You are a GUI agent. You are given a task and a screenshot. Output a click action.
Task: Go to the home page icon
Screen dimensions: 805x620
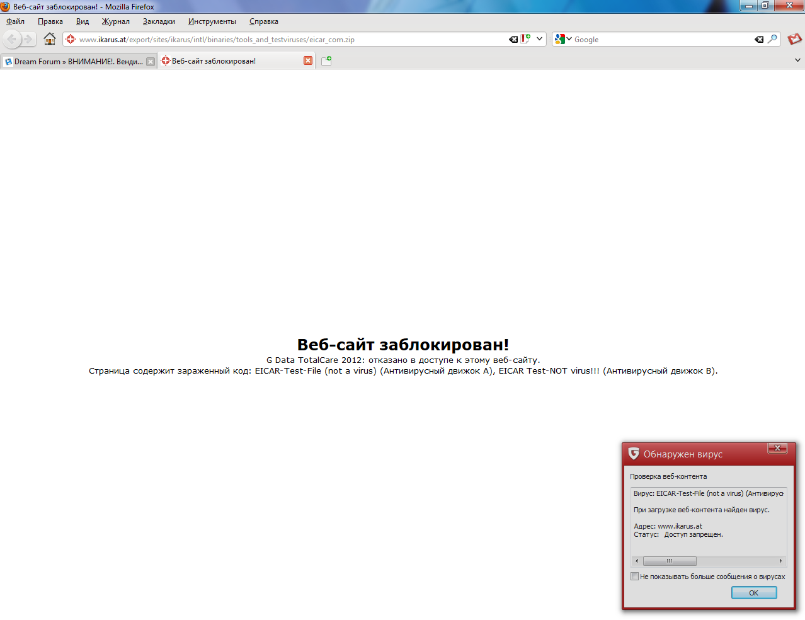click(x=50, y=39)
